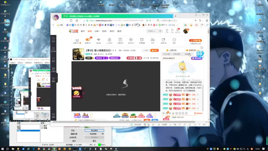
Task: Click the orange PC client button
Action: pyautogui.click(x=195, y=41)
